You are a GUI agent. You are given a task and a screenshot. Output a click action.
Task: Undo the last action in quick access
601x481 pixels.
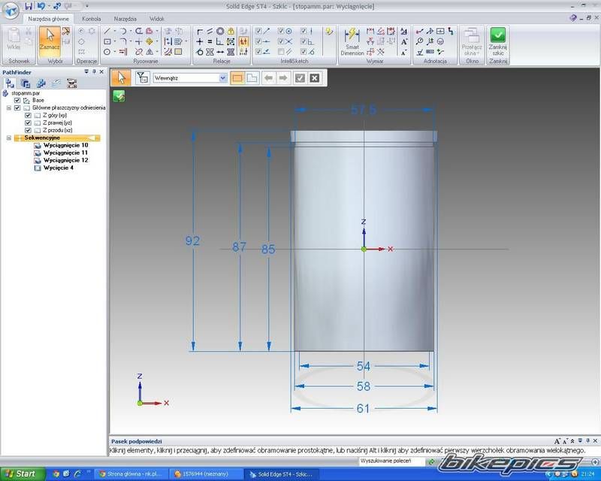click(41, 6)
